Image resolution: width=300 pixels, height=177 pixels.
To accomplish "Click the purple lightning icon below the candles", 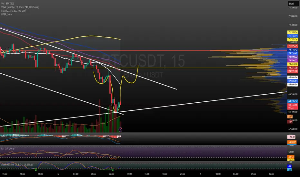I will [x=120, y=130].
